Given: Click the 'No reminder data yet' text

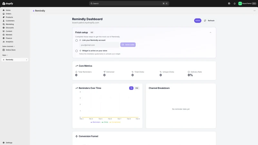Looking at the screenshot, I should (x=181, y=109).
